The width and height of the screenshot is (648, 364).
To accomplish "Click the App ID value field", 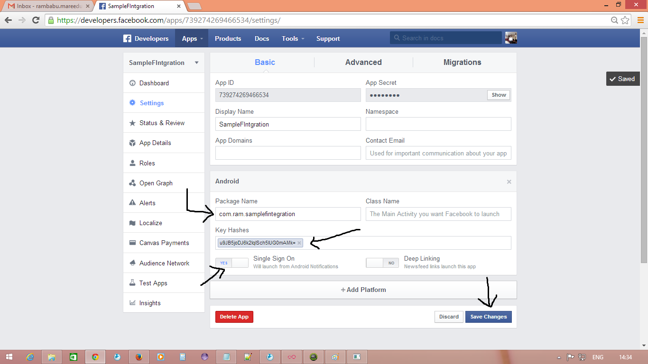I will (x=288, y=95).
